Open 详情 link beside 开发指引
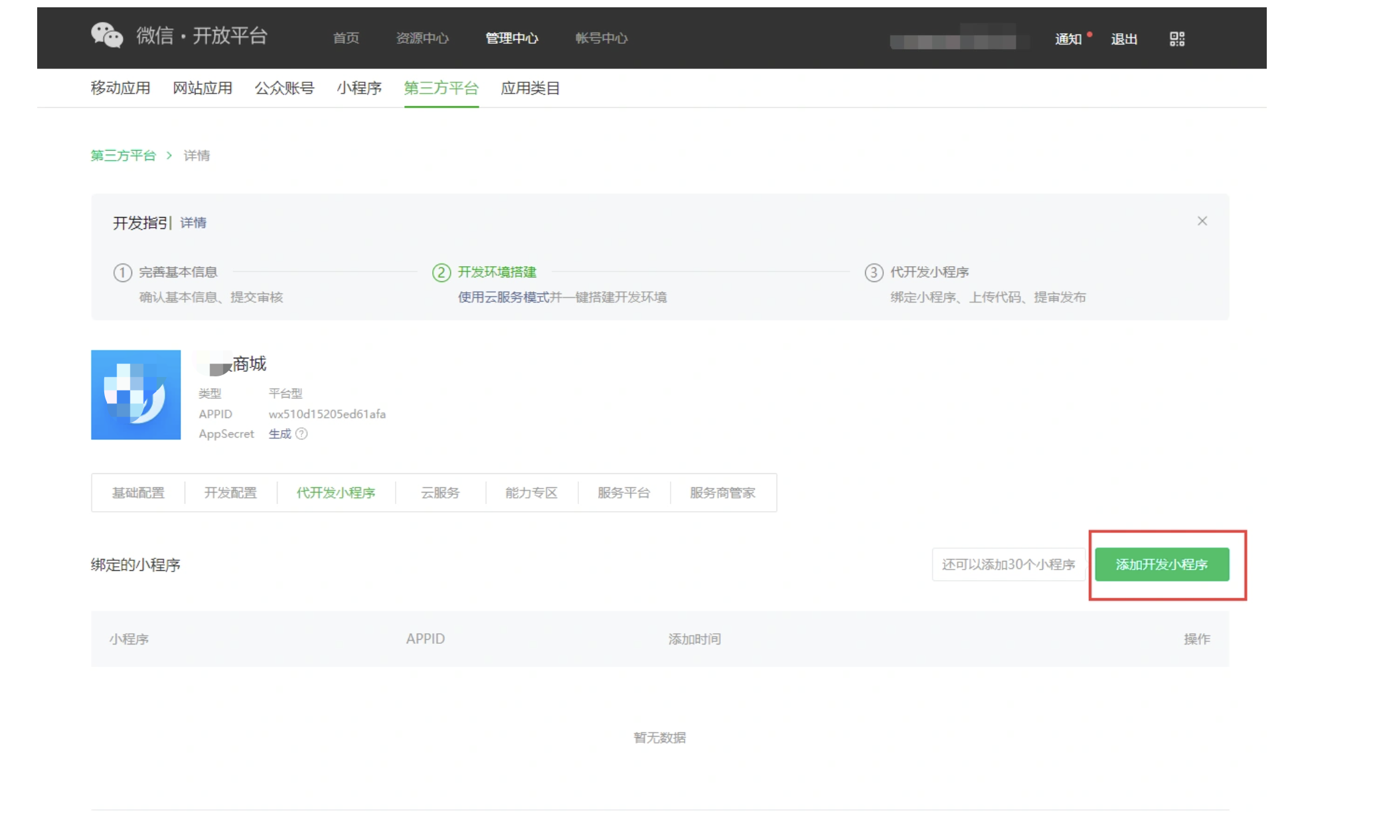This screenshot has width=1373, height=839. click(x=193, y=223)
